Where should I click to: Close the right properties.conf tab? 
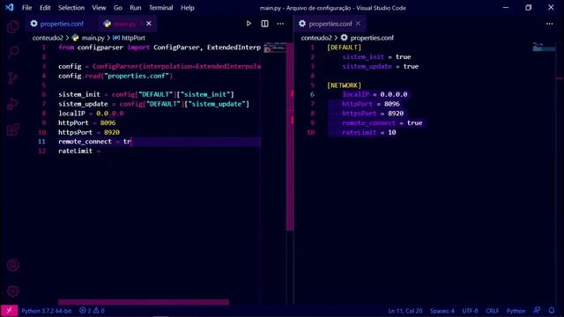[x=358, y=24]
